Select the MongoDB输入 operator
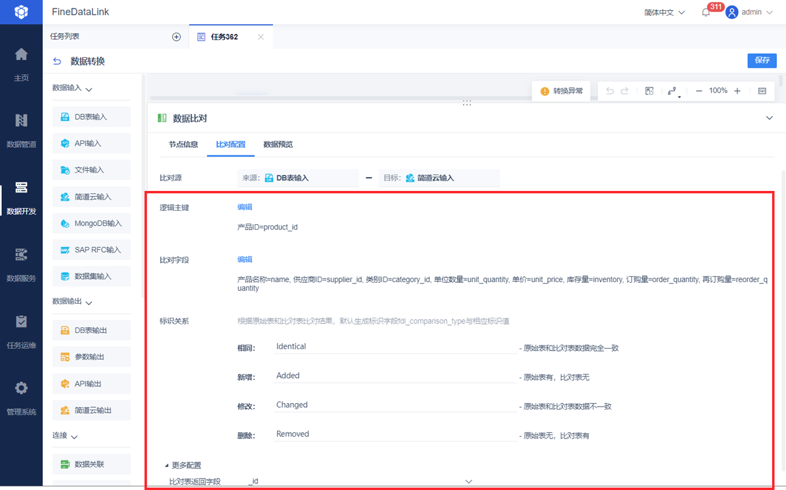The width and height of the screenshot is (786, 490). [x=91, y=223]
